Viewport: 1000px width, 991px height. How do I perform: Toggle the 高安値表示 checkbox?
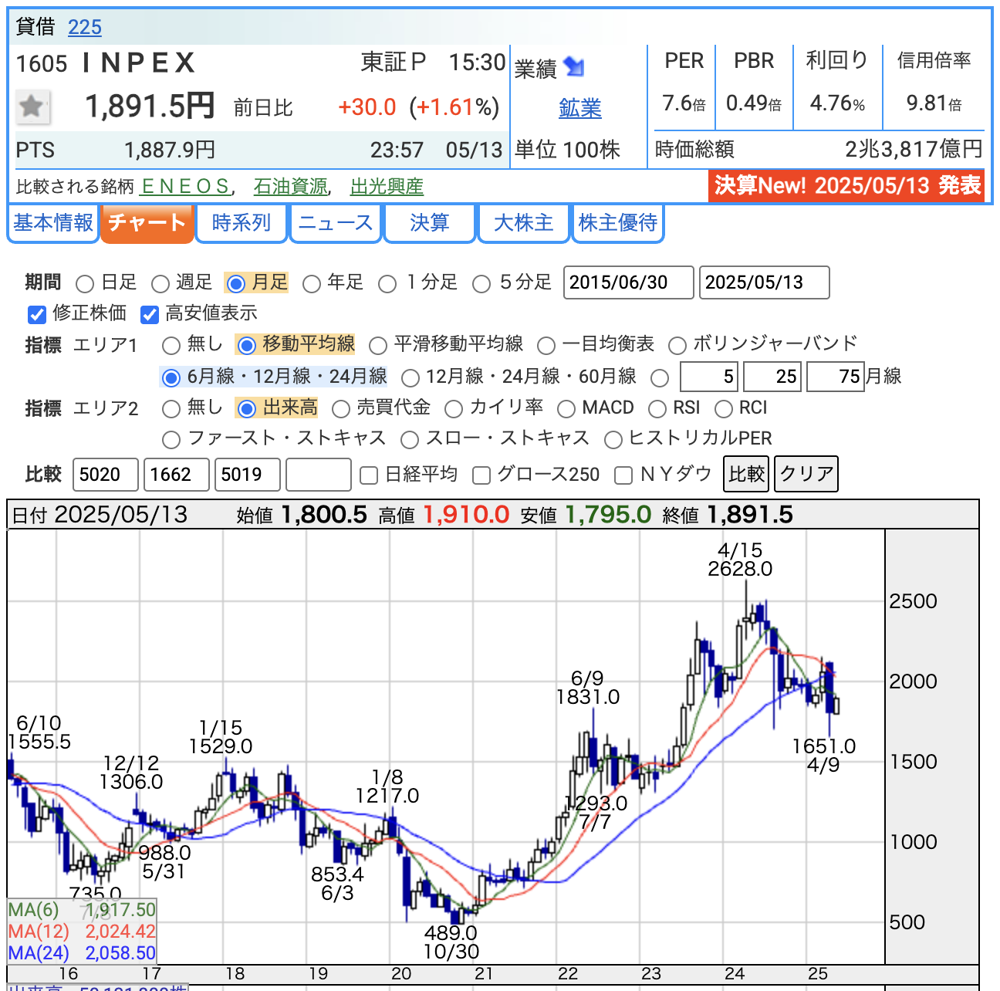(x=150, y=315)
